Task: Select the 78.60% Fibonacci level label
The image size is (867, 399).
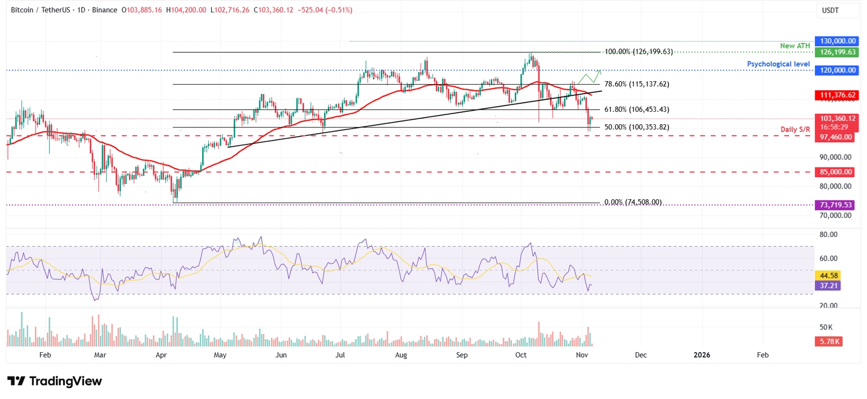Action: point(636,84)
